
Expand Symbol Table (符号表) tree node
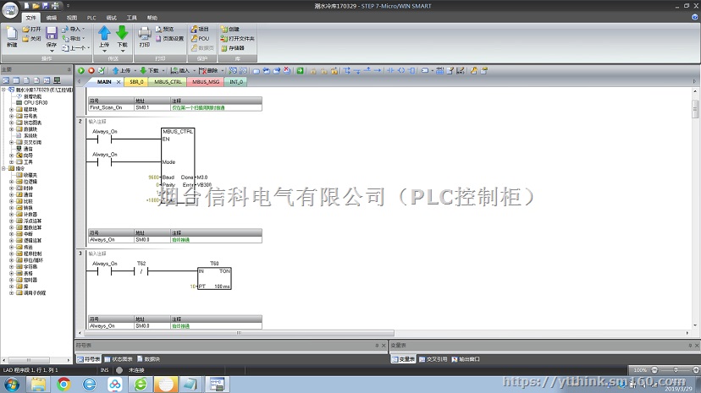tap(11, 116)
